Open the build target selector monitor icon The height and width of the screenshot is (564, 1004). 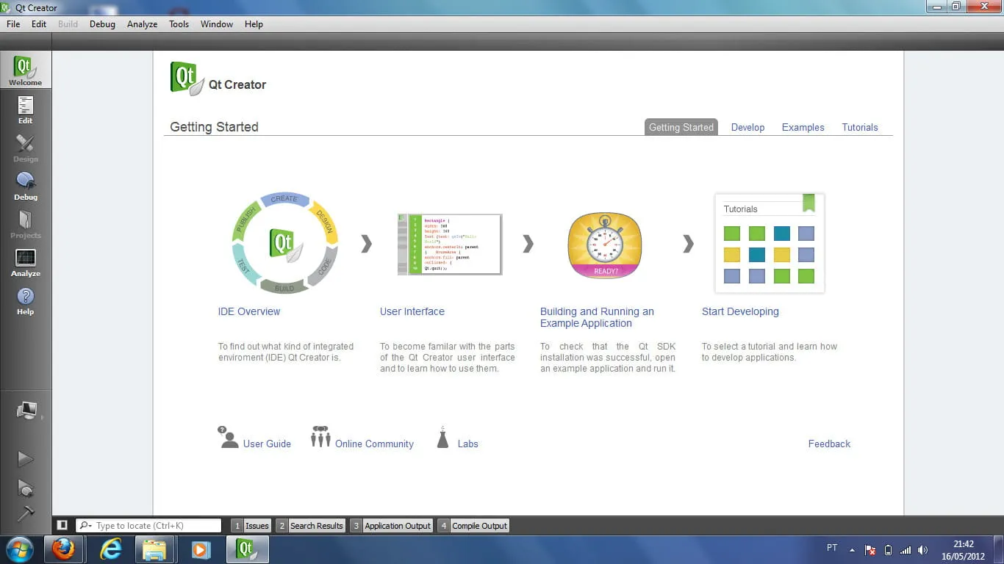[x=26, y=411]
